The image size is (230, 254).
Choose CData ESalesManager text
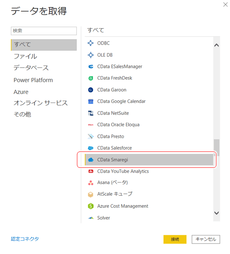pos(120,66)
